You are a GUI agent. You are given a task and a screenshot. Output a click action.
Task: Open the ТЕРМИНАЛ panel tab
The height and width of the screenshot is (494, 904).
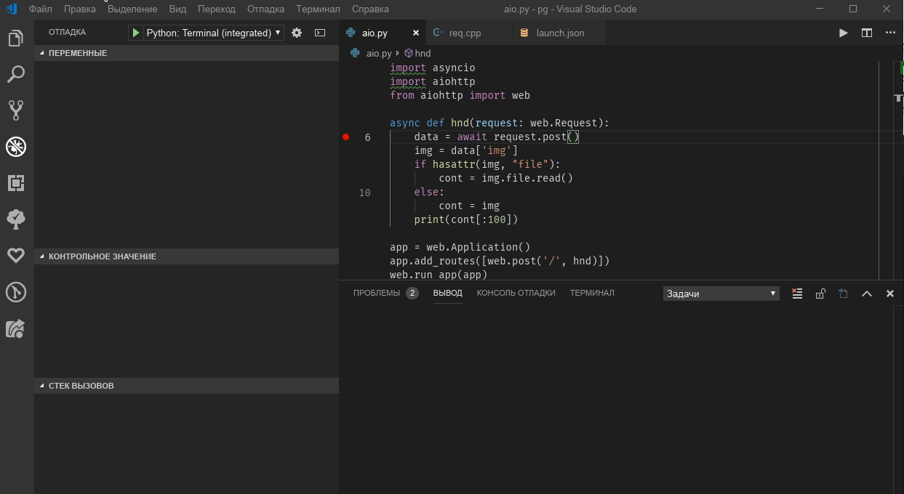tap(592, 293)
